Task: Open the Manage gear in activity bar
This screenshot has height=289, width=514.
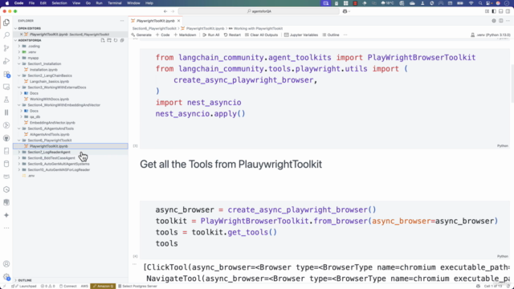Action: point(6,277)
